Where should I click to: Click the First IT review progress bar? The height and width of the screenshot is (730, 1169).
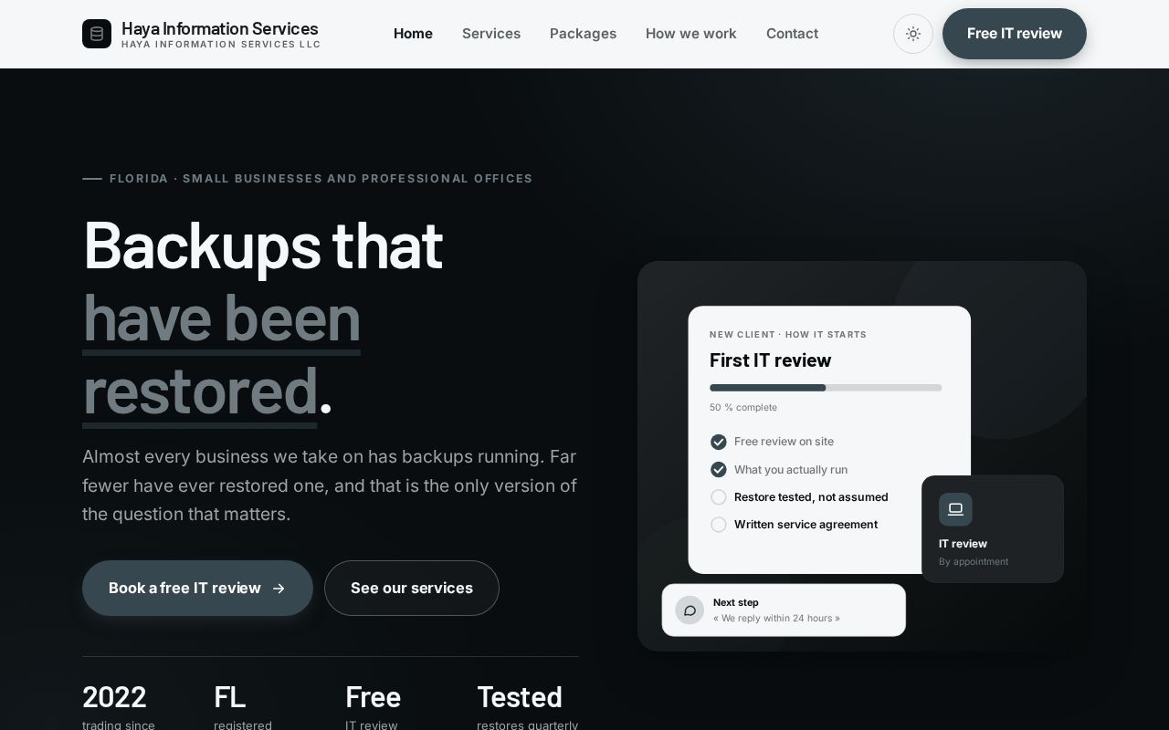tap(826, 388)
